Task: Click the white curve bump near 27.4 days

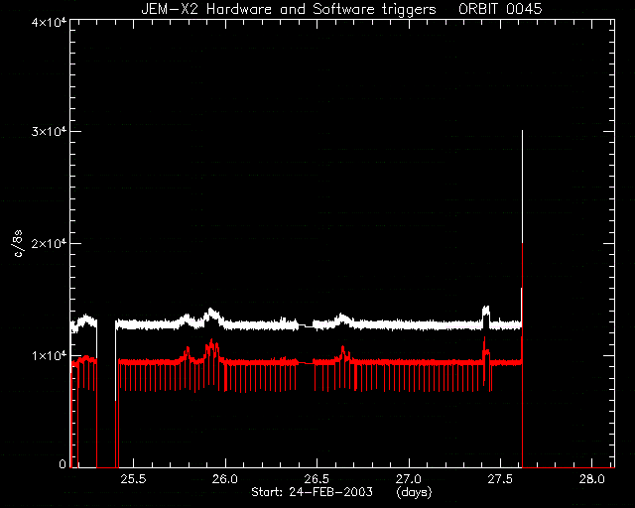Action: pyautogui.click(x=486, y=311)
